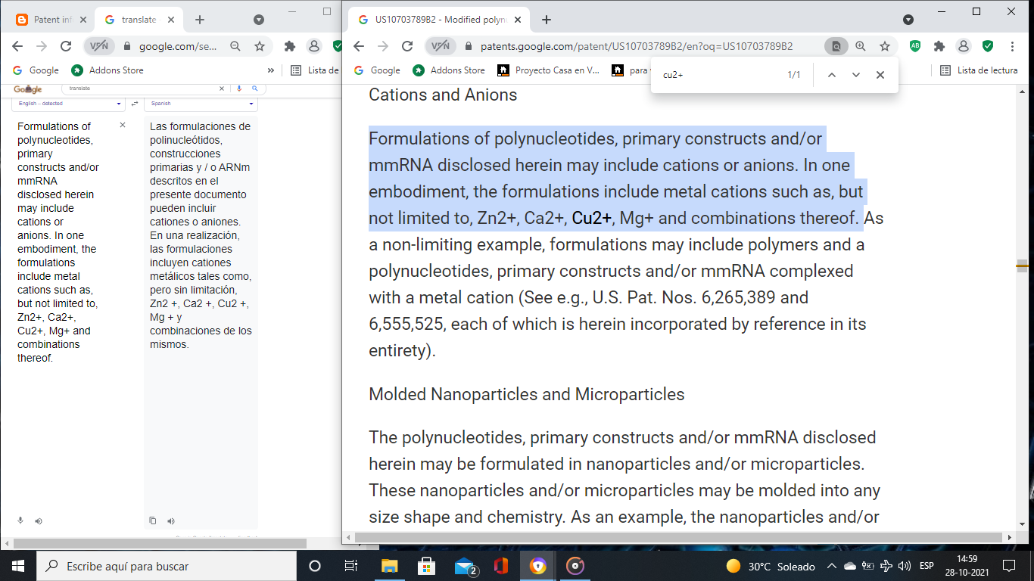Start voice search with Google microphone icon
This screenshot has width=1034, height=581.
(239, 89)
